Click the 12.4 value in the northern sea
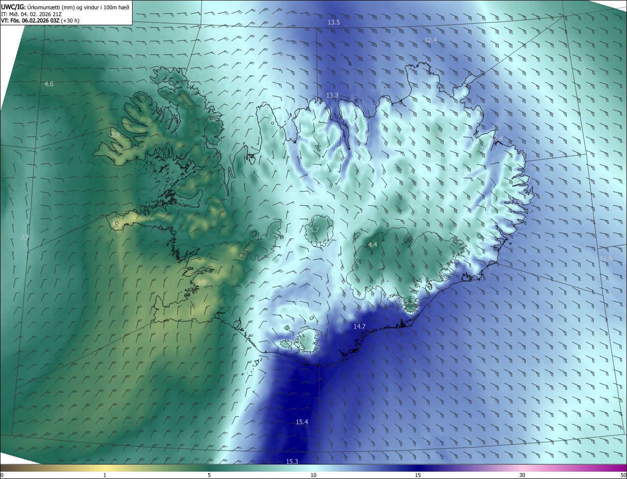 click(x=431, y=40)
